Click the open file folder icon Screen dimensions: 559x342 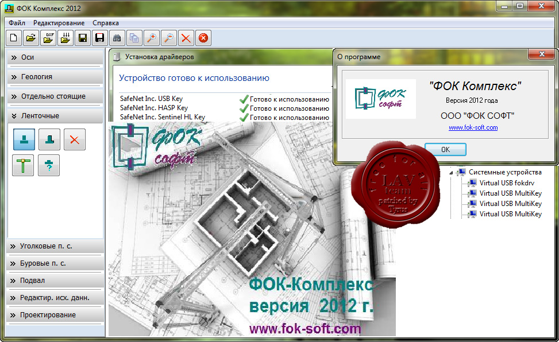(31, 38)
